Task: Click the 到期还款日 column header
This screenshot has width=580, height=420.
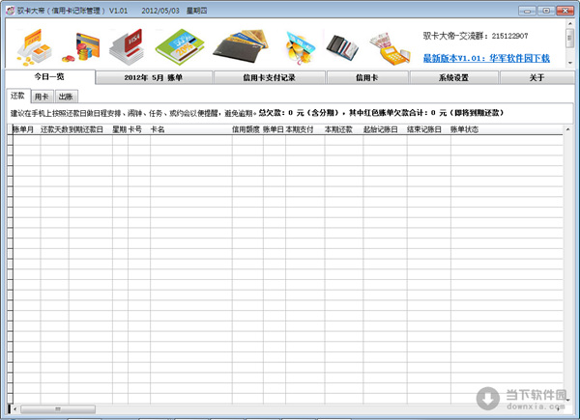Action: coord(90,129)
